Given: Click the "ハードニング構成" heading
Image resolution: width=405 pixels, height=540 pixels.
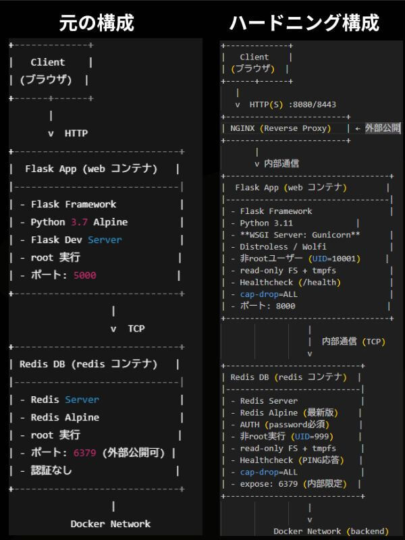Looking at the screenshot, I should pos(304,23).
